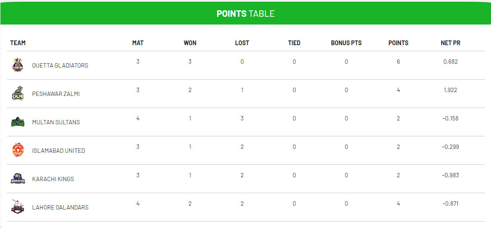Click the WON column header
The height and width of the screenshot is (228, 491).
pyautogui.click(x=190, y=43)
